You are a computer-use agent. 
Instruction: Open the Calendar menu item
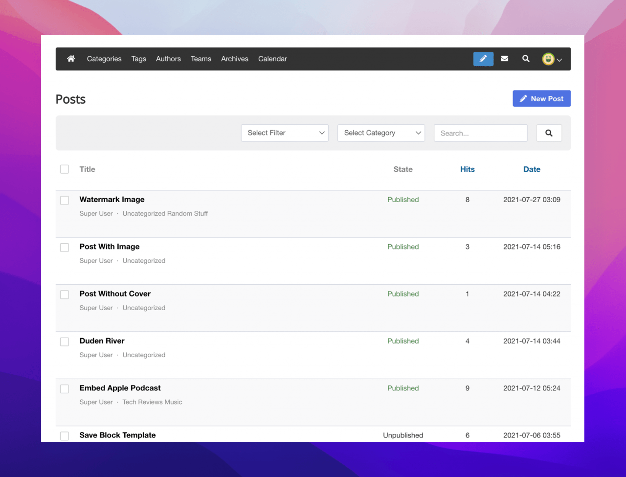272,59
